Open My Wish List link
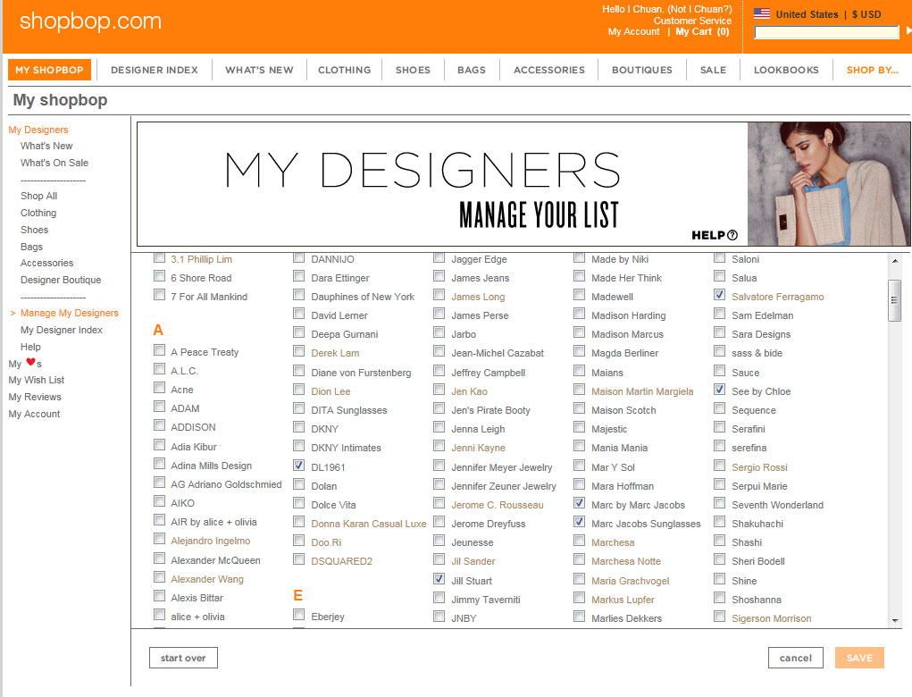The width and height of the screenshot is (912, 697). 37,380
